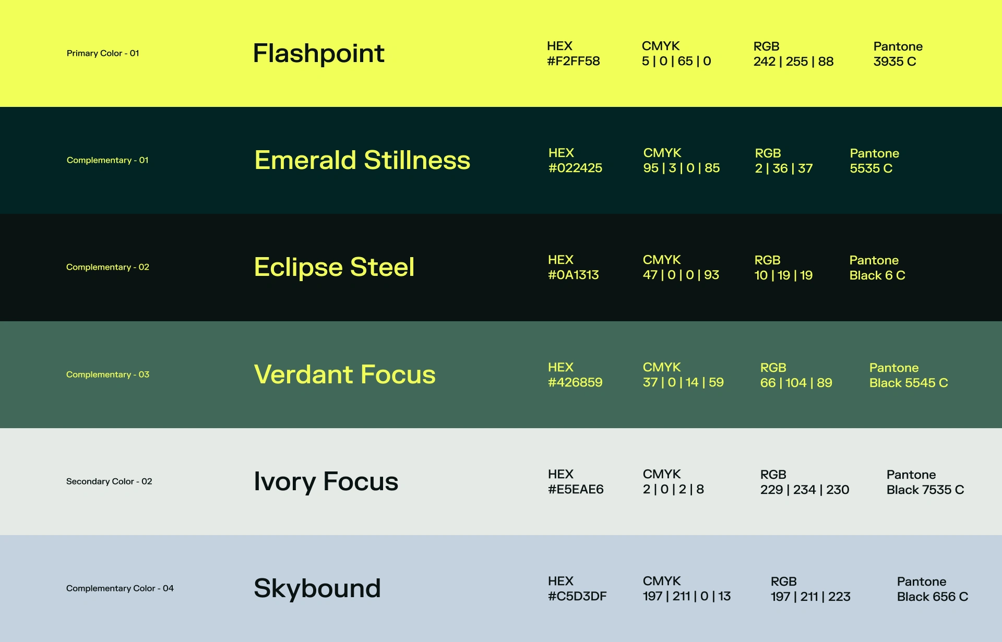This screenshot has height=642, width=1002.
Task: Click the Verdant Focus heading
Action: [x=344, y=374]
